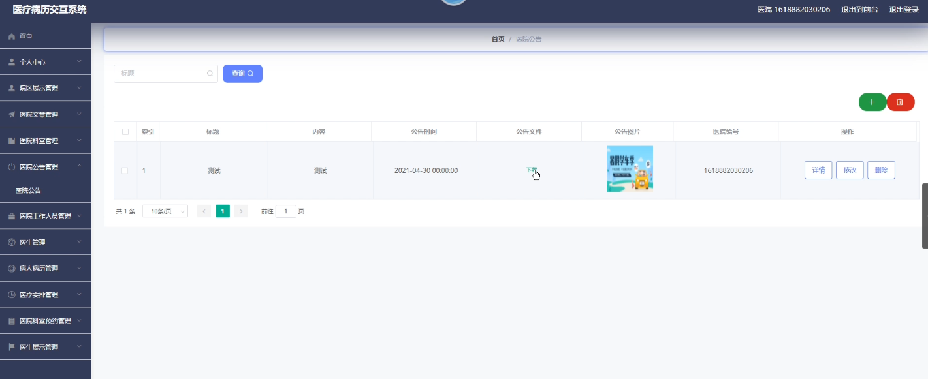The width and height of the screenshot is (928, 379).
Task: Click the 前往 page jump input
Action: (286, 211)
